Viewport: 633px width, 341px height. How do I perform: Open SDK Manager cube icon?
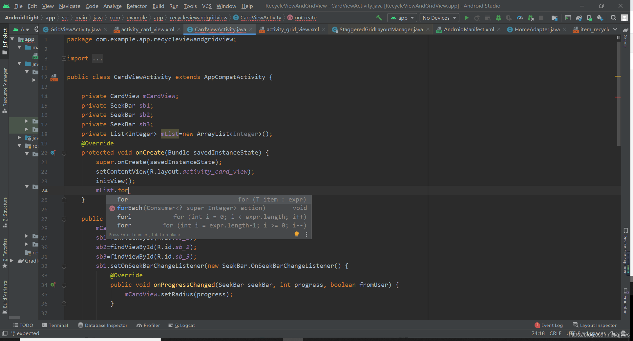pos(600,18)
